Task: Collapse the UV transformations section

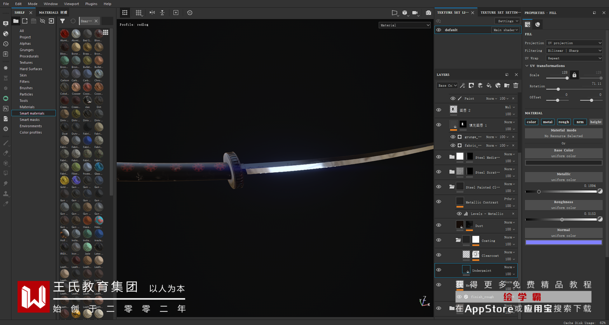Action: [x=527, y=66]
